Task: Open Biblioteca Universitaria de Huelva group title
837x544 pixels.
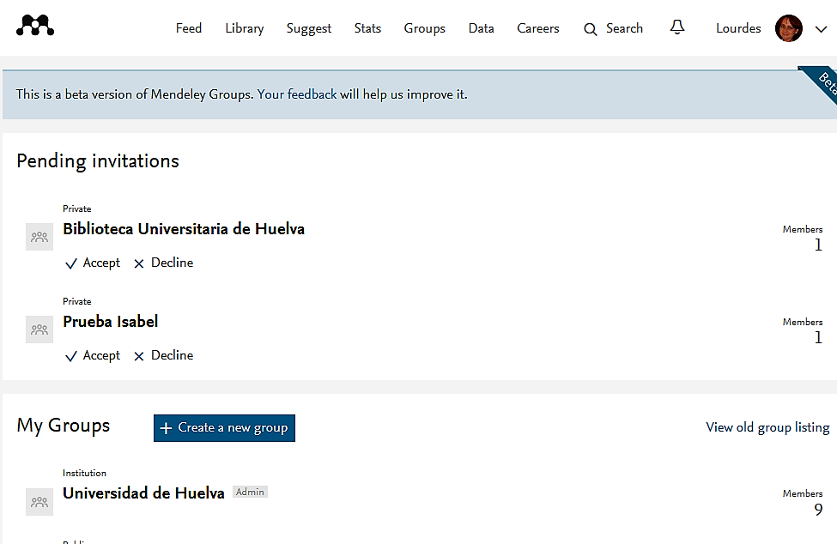Action: point(184,229)
